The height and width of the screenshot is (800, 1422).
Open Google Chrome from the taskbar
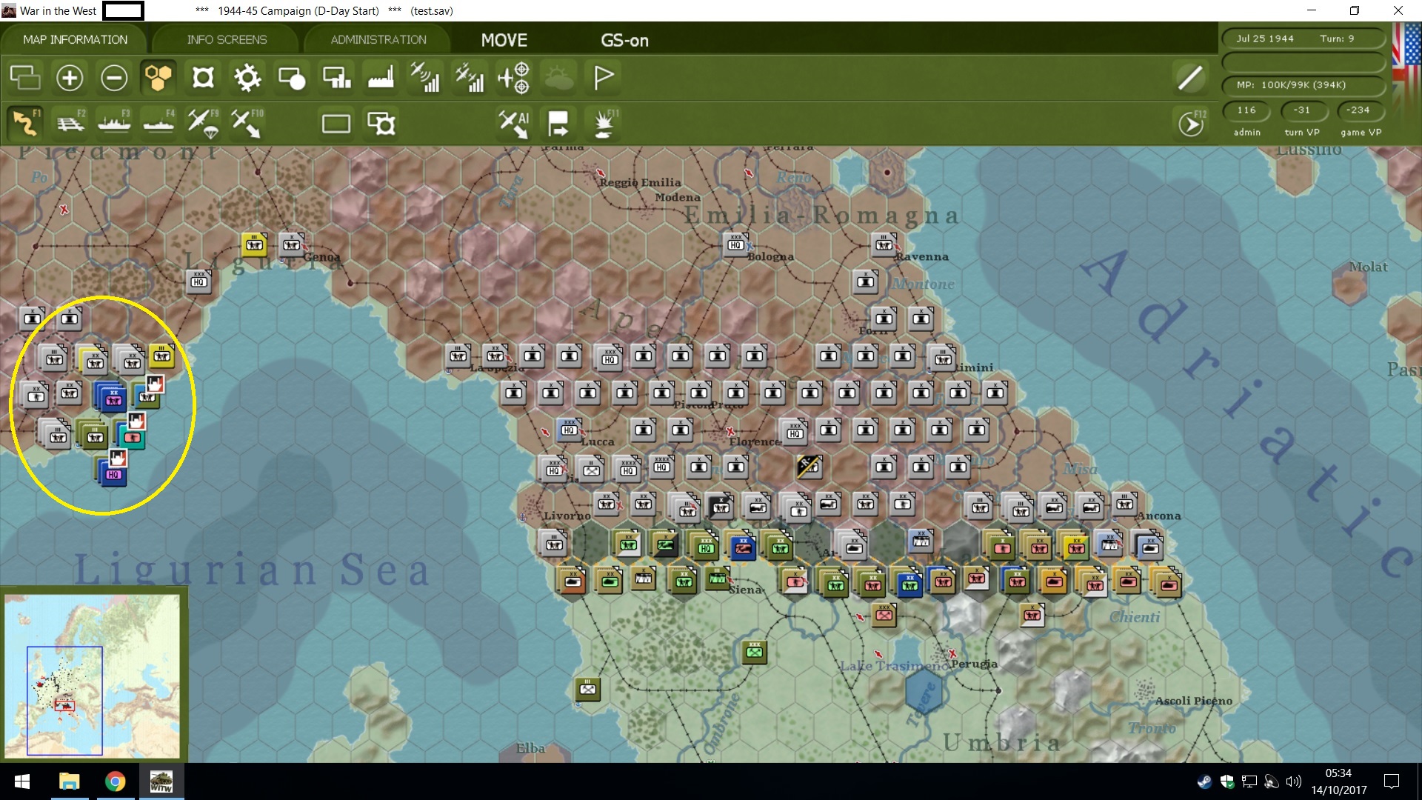point(115,781)
